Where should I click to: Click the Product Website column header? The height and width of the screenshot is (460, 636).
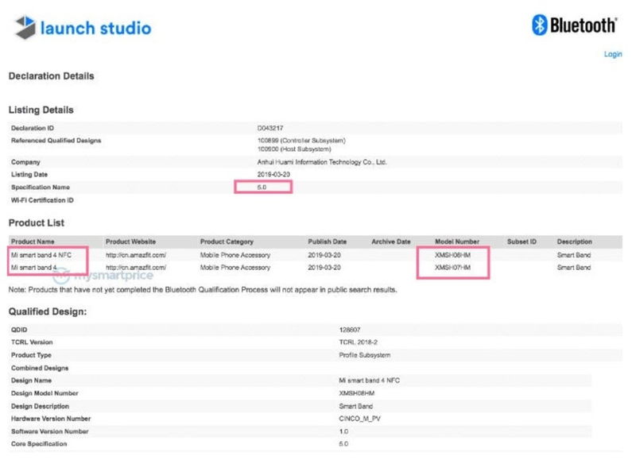click(x=130, y=242)
